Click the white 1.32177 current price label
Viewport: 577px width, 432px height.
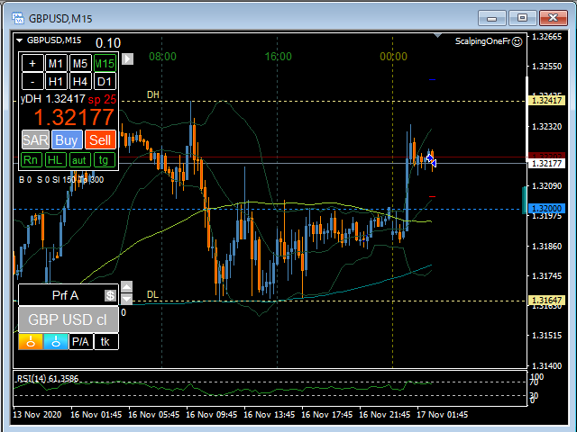(546, 164)
